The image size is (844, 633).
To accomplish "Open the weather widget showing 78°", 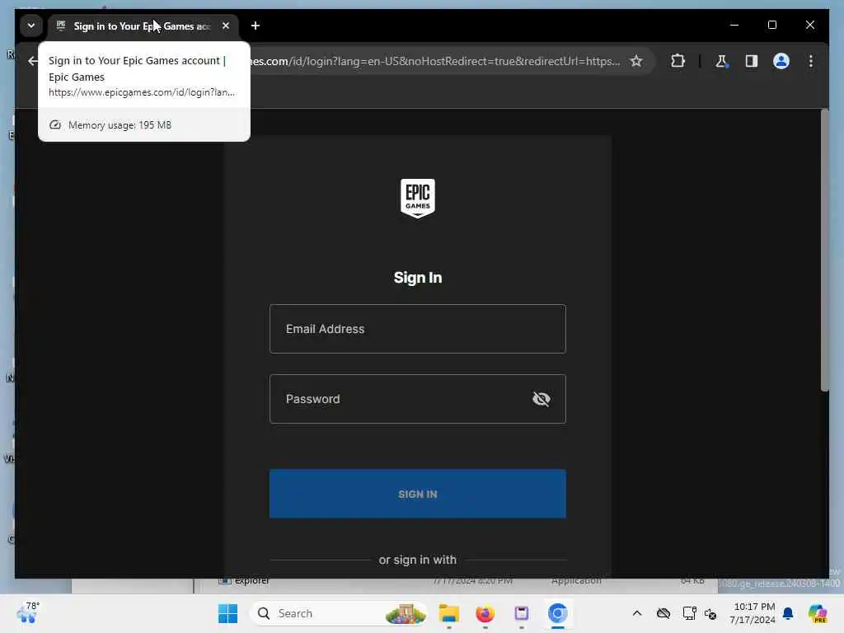I will click(27, 613).
